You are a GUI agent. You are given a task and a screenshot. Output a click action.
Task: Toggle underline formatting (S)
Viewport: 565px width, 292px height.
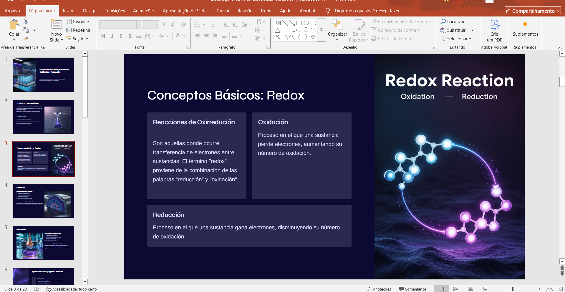[121, 36]
